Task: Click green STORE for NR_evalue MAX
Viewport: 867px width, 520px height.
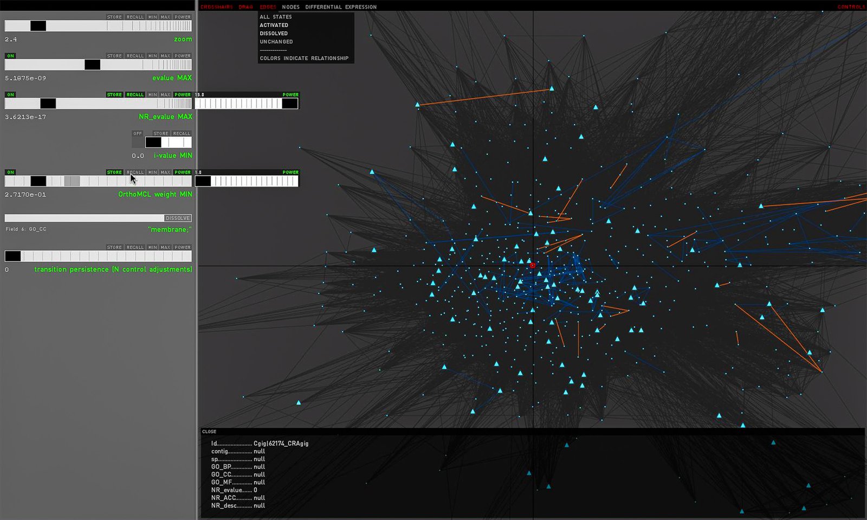Action: 114,94
